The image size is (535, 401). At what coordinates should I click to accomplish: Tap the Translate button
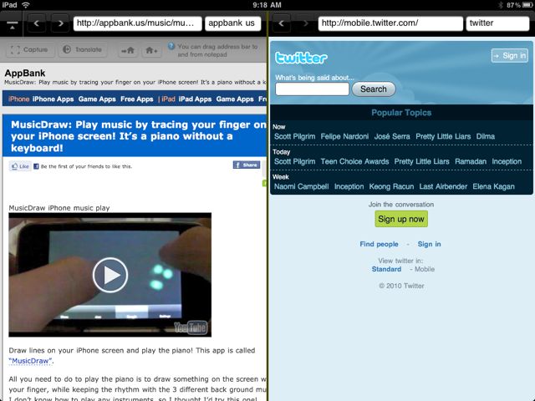point(83,50)
